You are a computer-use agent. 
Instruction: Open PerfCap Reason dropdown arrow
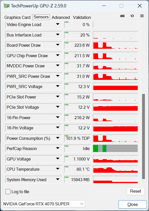click(x=58, y=148)
